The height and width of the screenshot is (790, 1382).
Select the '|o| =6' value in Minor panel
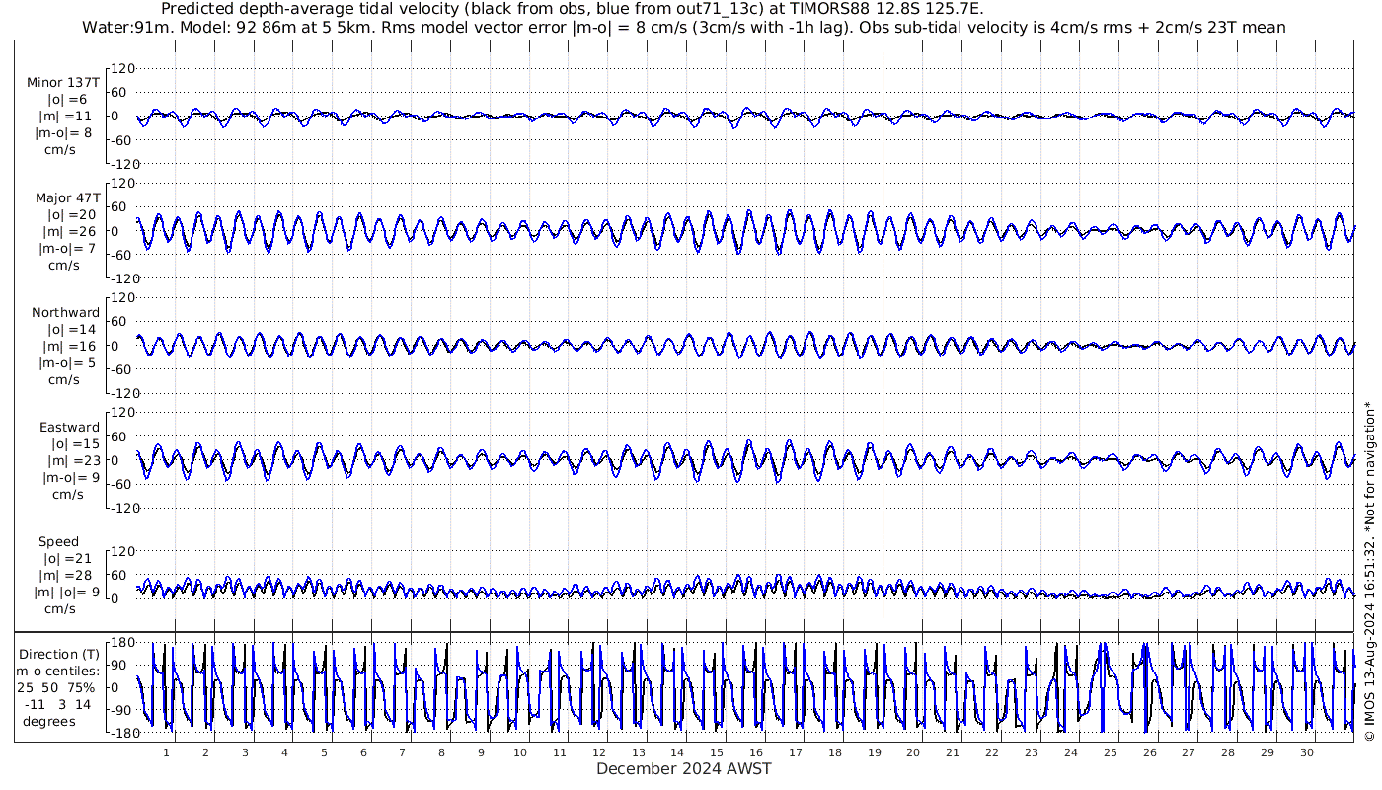tap(68, 100)
